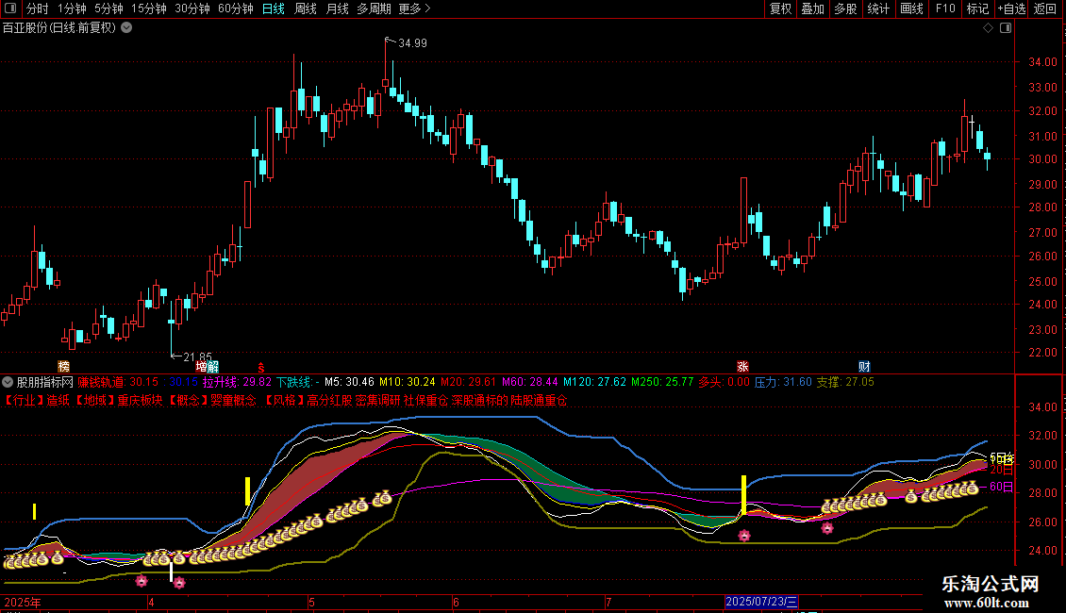Select the 60分钟 period

[x=235, y=8]
